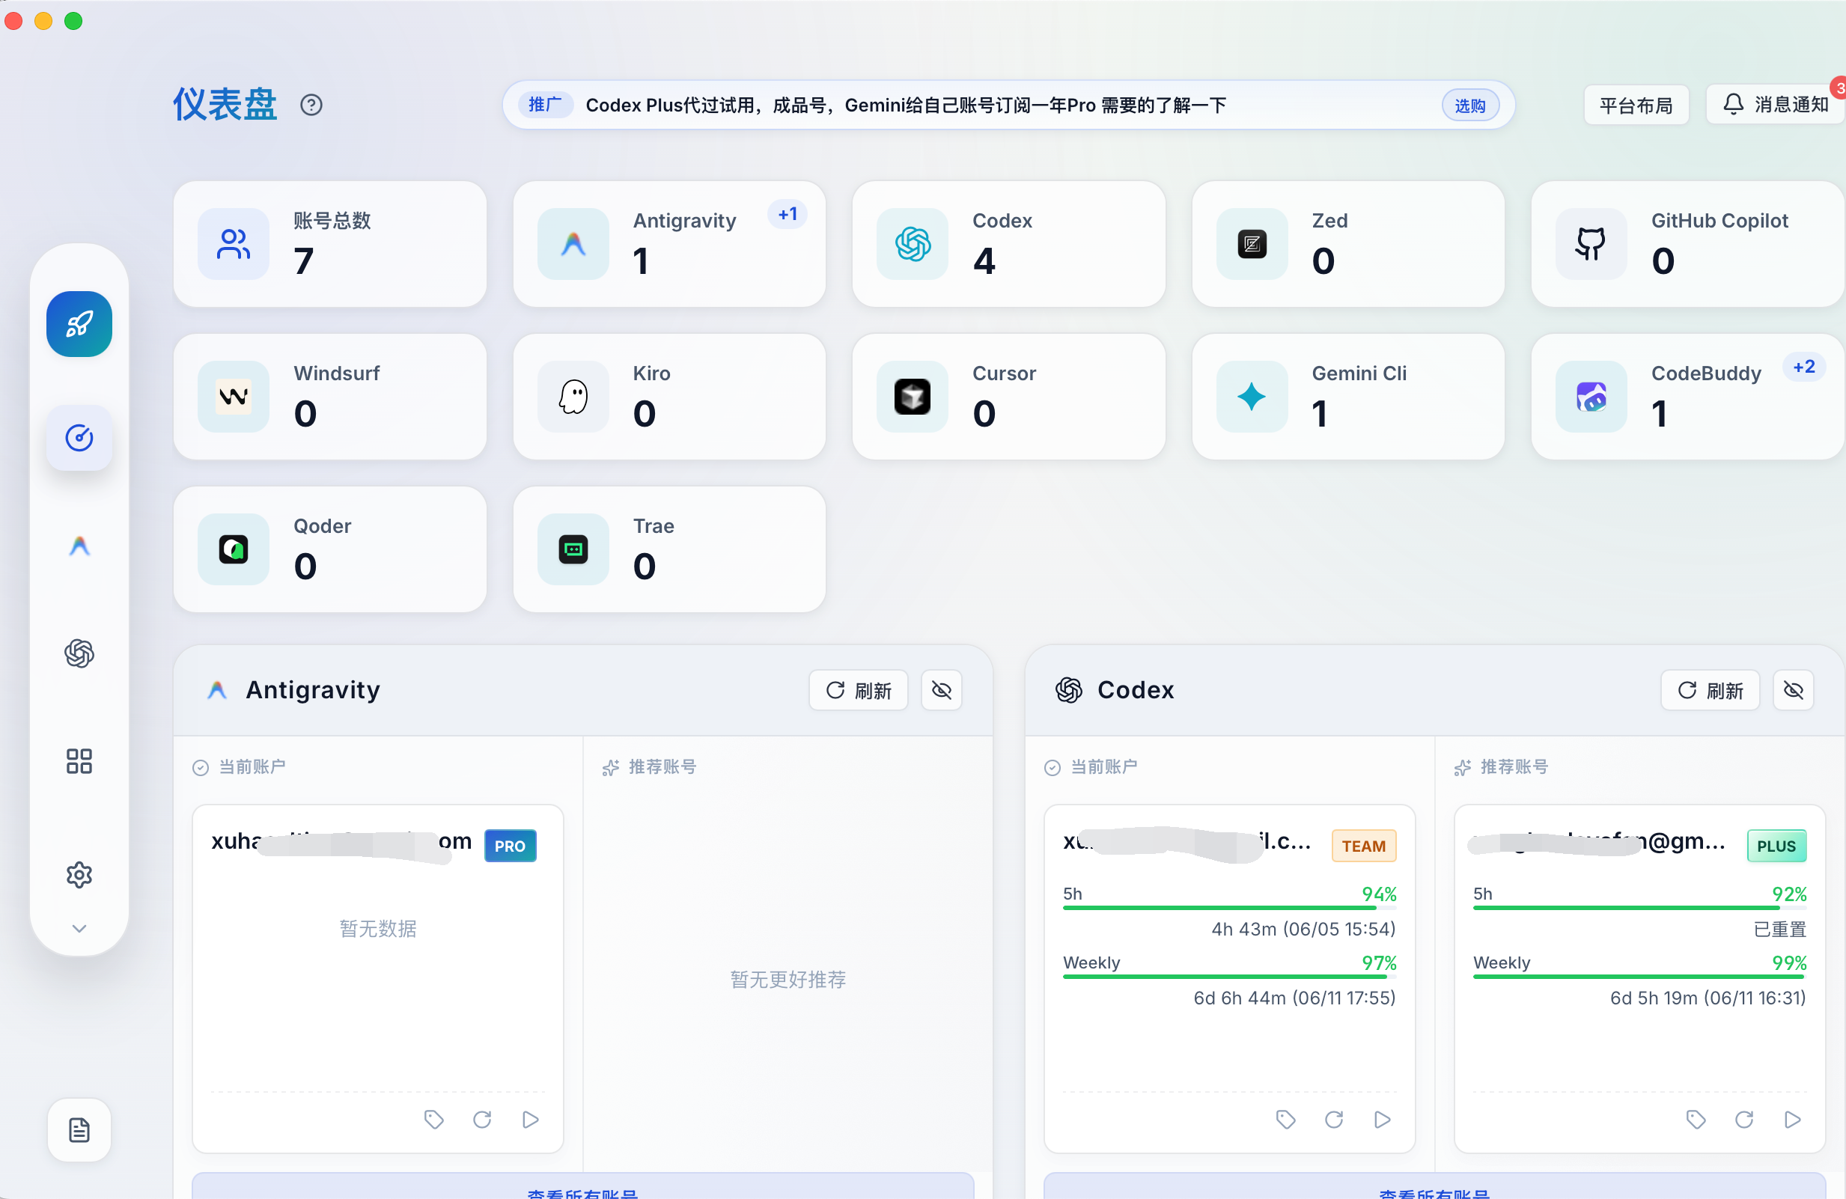Viewport: 1846px width, 1199px height.
Task: Click the PRO badge on Antigravity account
Action: [511, 846]
